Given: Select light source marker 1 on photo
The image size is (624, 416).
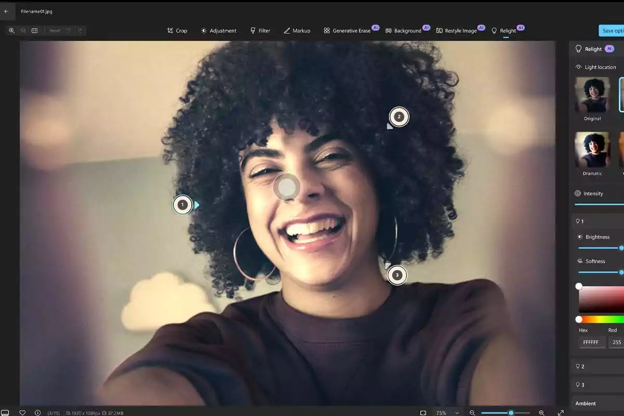Looking at the screenshot, I should click(183, 205).
